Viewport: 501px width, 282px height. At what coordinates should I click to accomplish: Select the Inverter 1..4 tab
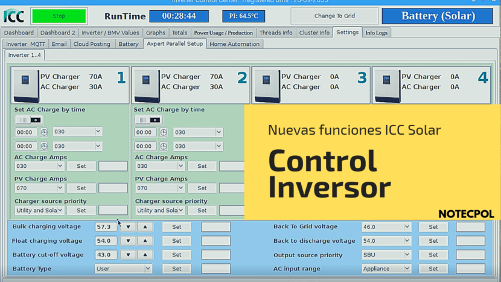coord(25,55)
